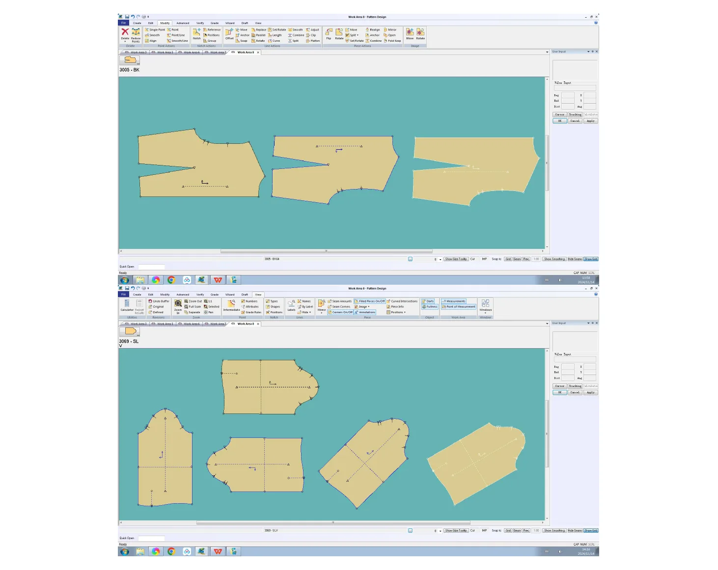The height and width of the screenshot is (570, 718).
Task: Toggle Filled Pieces On/Off in lower window
Action: [x=369, y=301]
